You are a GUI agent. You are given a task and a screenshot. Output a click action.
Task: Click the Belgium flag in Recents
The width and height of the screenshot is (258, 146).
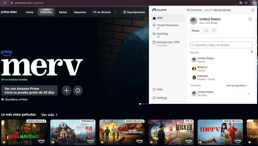click(x=194, y=69)
